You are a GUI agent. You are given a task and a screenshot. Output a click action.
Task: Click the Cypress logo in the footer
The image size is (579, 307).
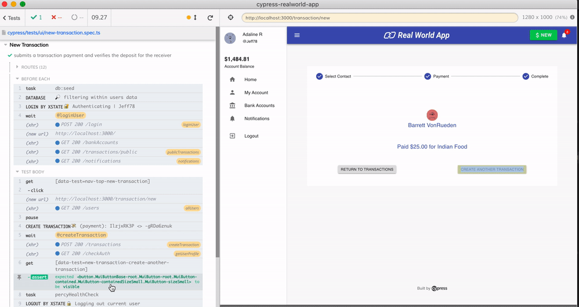click(x=439, y=288)
